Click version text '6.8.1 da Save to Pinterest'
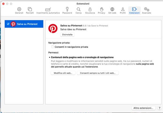Screen dimensions: 163x113 point(95,26)
